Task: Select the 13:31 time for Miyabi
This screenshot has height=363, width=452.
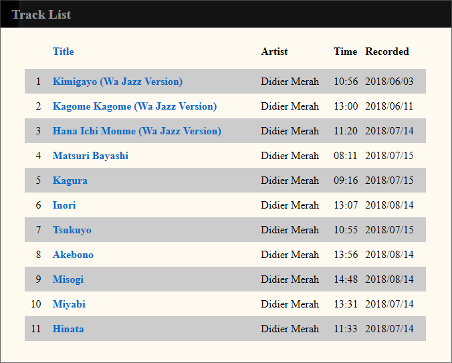Action: click(346, 304)
